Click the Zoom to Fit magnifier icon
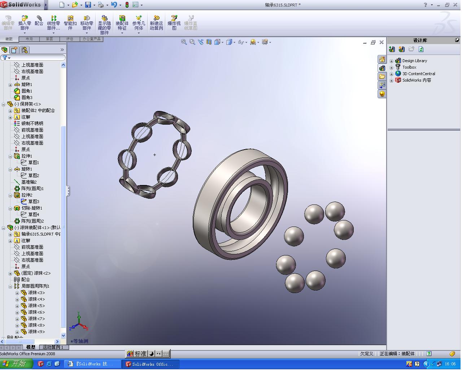The height and width of the screenshot is (370, 462). 184,42
